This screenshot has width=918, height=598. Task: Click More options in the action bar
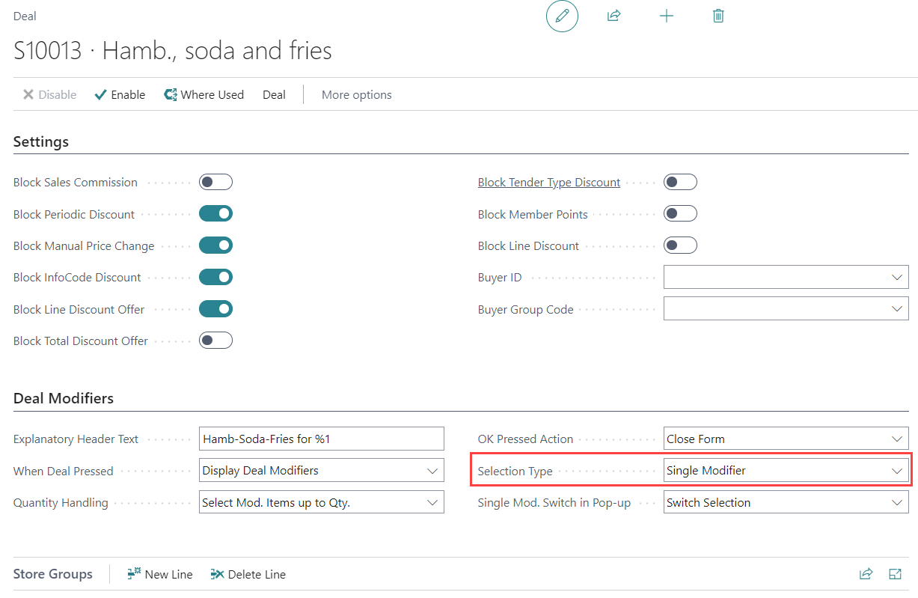click(356, 94)
